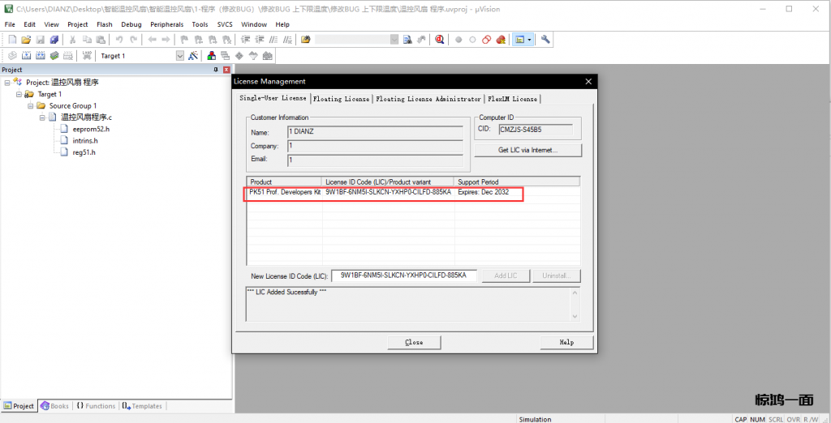Open the Flash menu
The width and height of the screenshot is (831, 423).
[x=104, y=24]
